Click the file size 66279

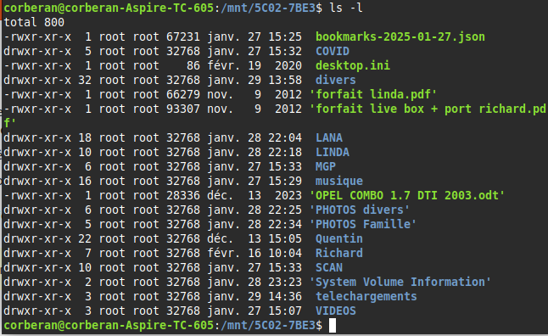[183, 94]
